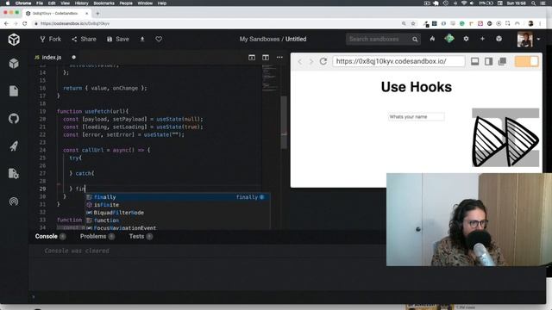Reload the Chrome page
Image resolution: width=552 pixels, height=310 pixels.
(25, 23)
